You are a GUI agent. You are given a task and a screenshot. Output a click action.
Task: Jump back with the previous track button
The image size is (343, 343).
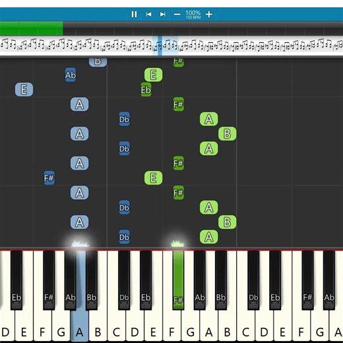coord(148,15)
